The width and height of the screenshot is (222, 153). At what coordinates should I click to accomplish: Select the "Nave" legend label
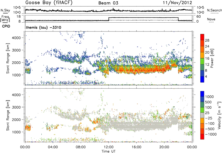(x=211, y=19)
